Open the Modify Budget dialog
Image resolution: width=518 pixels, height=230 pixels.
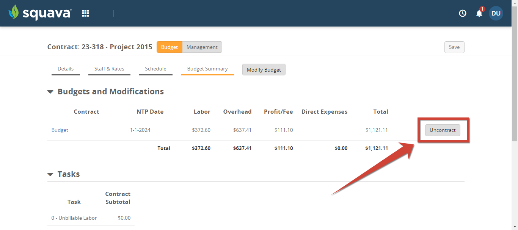click(264, 69)
